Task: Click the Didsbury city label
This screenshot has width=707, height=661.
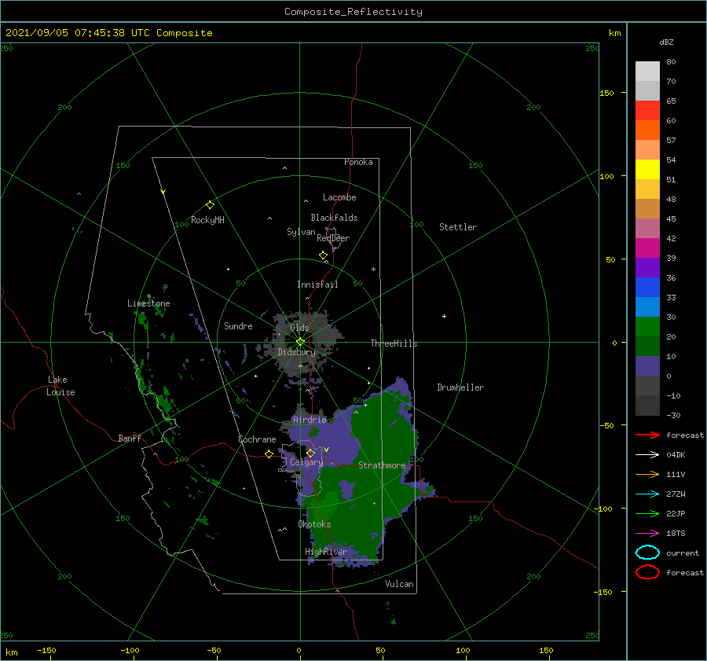Action: (296, 352)
